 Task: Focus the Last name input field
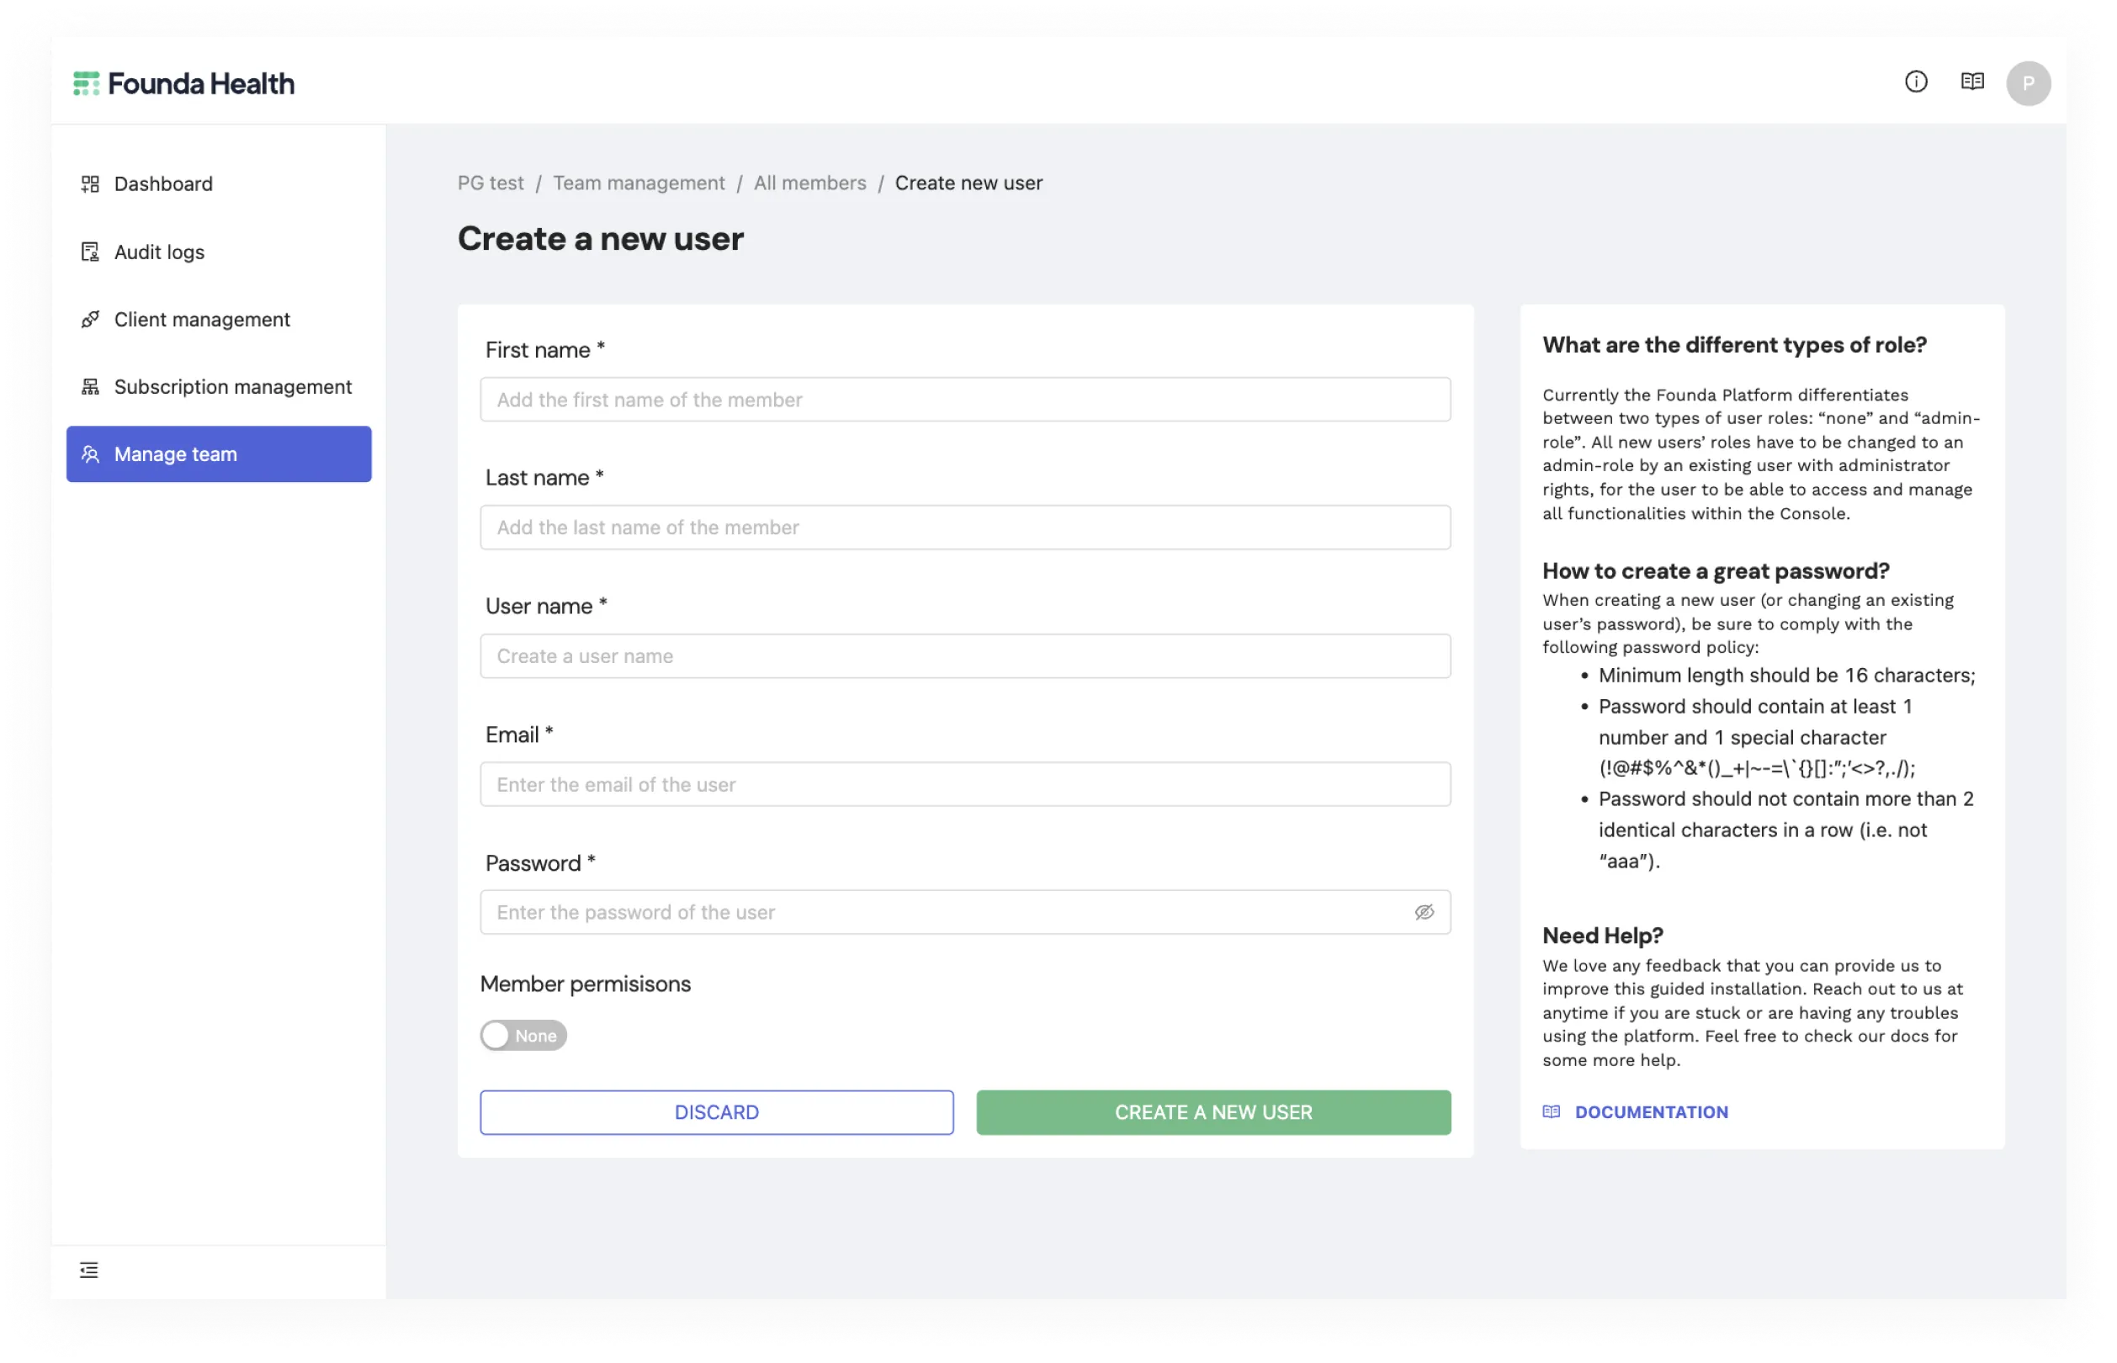(965, 528)
